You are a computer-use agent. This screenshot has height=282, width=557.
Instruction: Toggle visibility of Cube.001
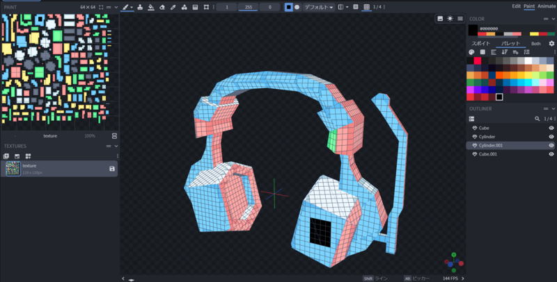(x=551, y=154)
